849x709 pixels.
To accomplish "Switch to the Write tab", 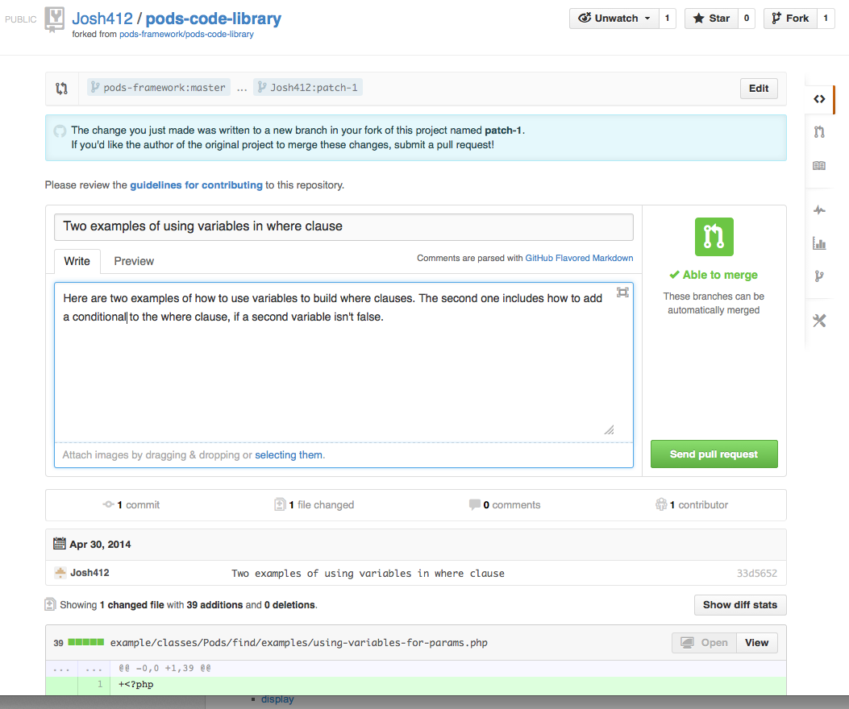I will (x=77, y=261).
